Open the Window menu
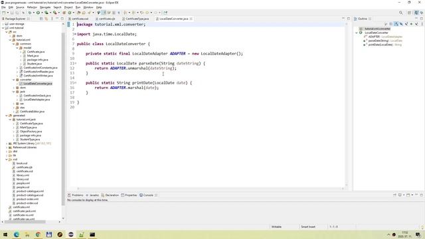 point(88,7)
